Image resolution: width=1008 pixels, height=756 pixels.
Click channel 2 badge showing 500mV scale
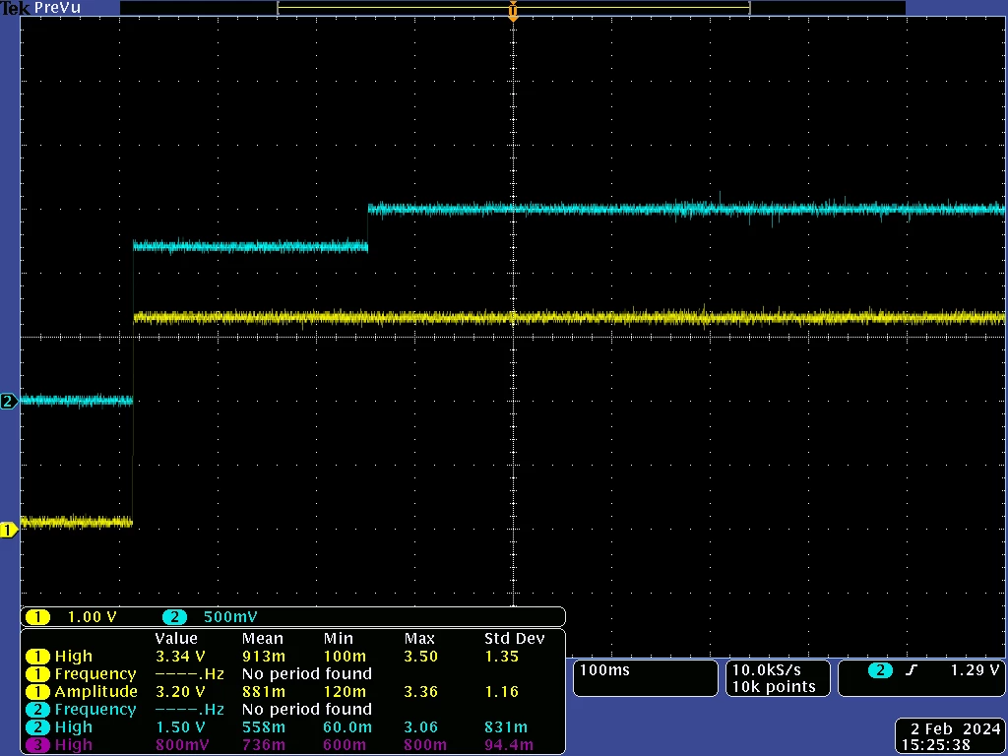(x=174, y=617)
